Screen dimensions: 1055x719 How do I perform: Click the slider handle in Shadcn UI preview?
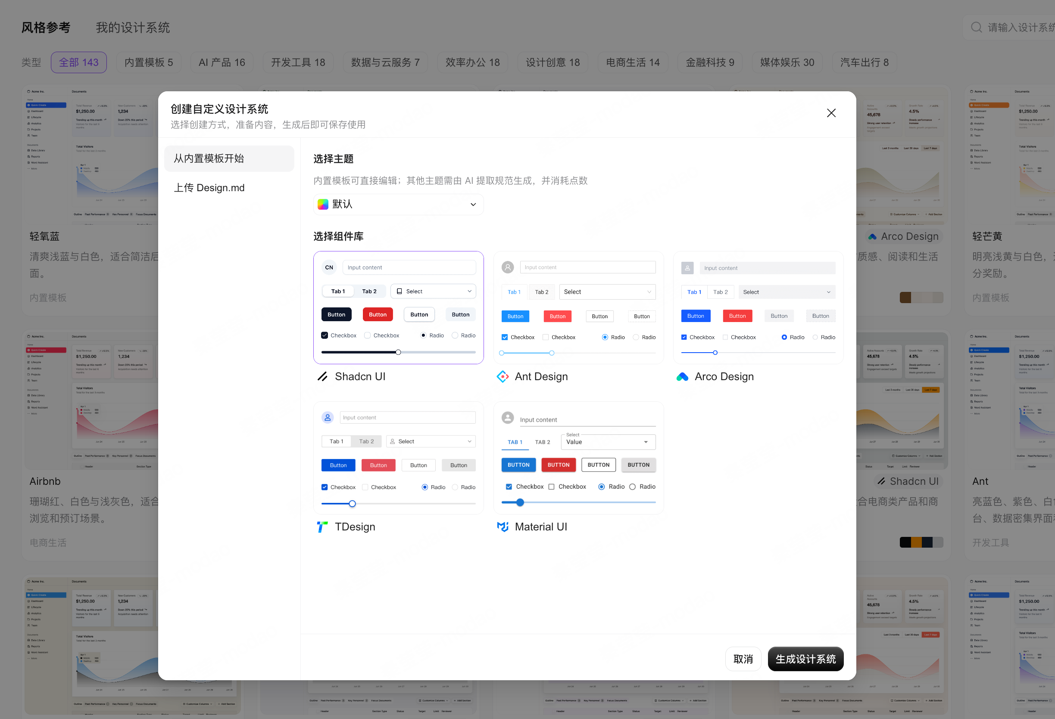pyautogui.click(x=398, y=352)
